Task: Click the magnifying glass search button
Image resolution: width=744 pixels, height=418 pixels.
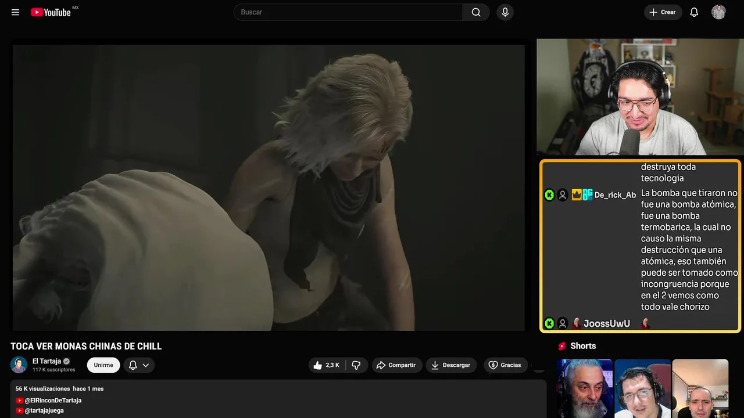Action: click(476, 12)
